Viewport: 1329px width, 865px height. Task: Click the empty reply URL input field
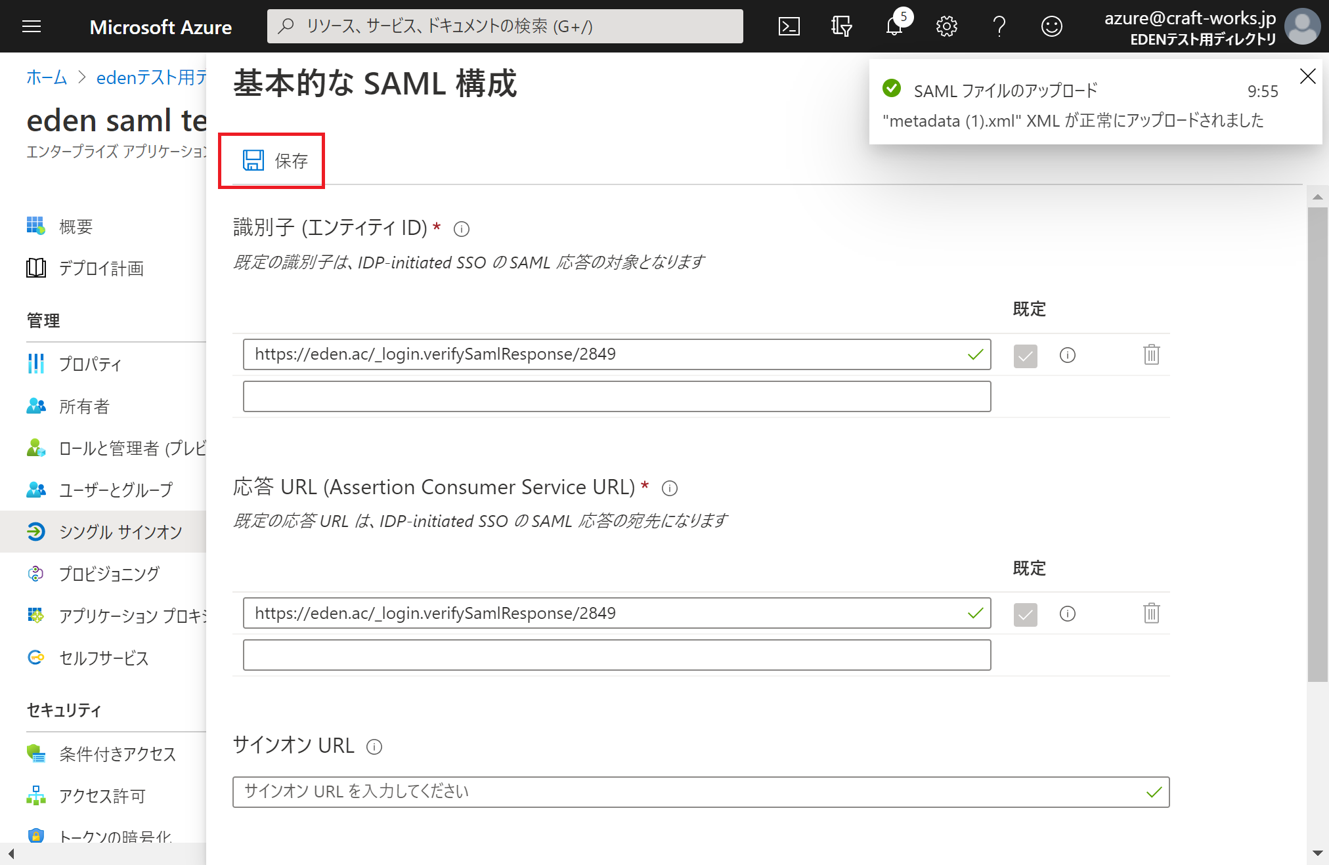tap(617, 655)
